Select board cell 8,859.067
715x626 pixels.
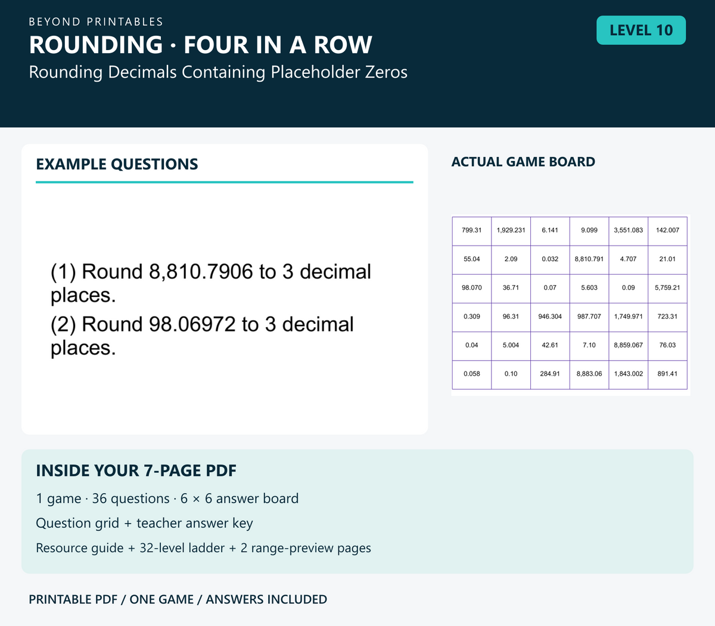(629, 345)
